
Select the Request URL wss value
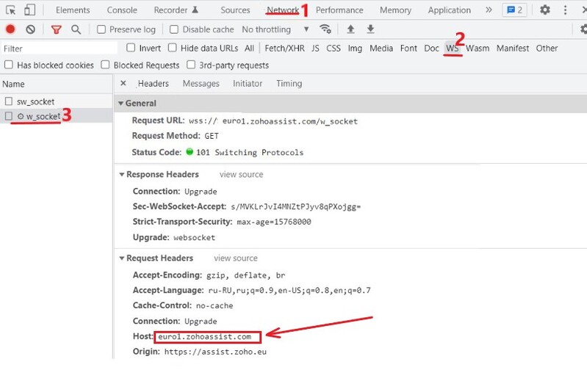(273, 121)
